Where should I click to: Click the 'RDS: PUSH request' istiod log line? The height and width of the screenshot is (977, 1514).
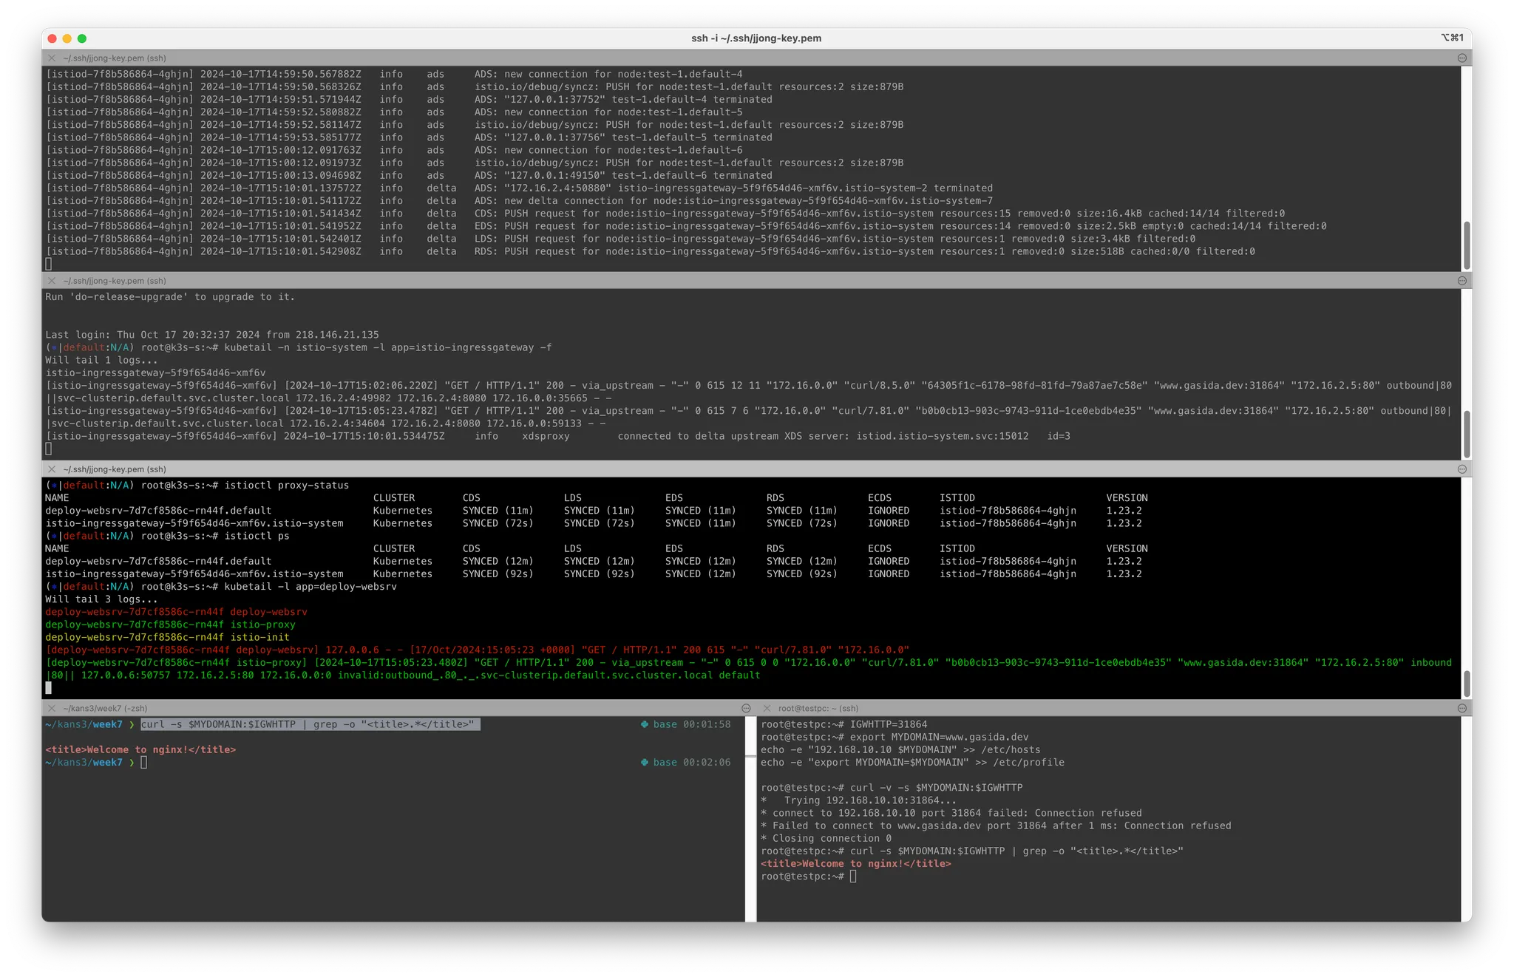click(x=651, y=251)
